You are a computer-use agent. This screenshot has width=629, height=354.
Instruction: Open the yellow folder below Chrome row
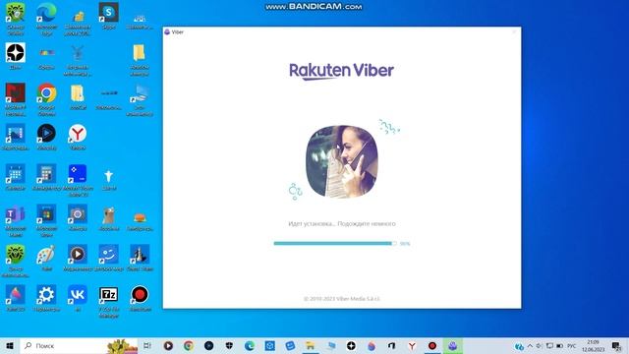click(x=78, y=93)
